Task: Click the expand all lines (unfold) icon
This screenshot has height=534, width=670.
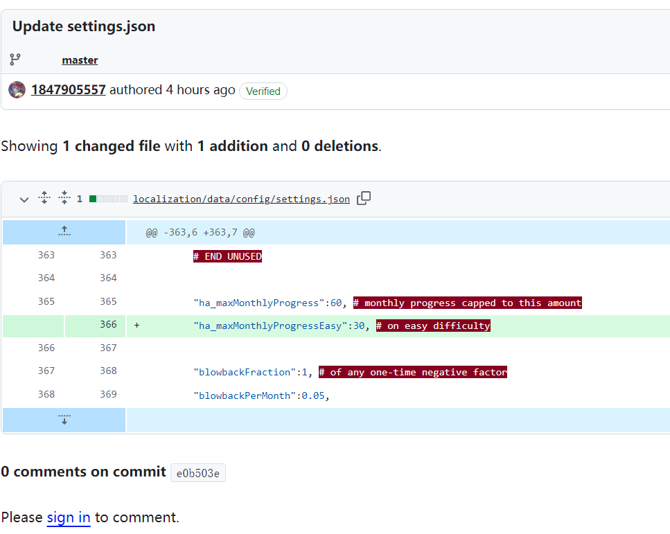Action: pyautogui.click(x=44, y=198)
